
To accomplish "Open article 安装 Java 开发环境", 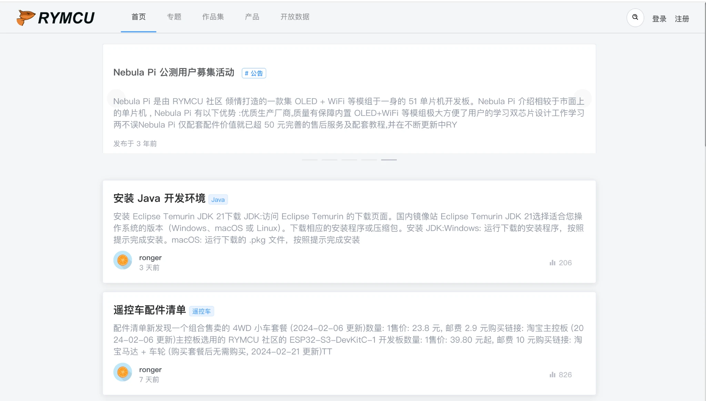I will point(159,198).
